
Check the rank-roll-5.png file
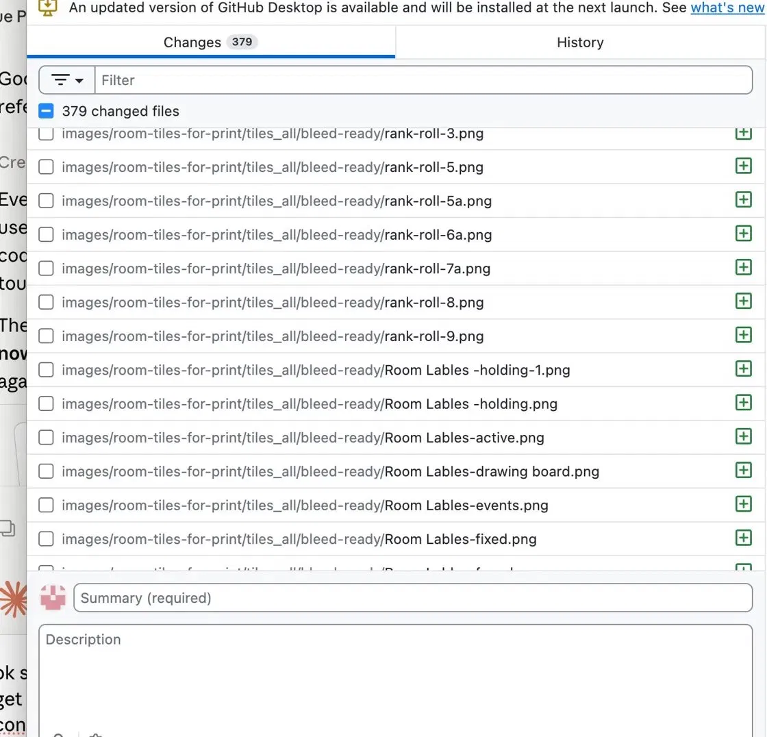(x=46, y=167)
